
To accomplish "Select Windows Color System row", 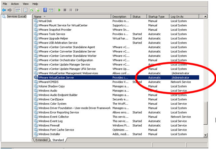I will pyautogui.click(x=116, y=104).
